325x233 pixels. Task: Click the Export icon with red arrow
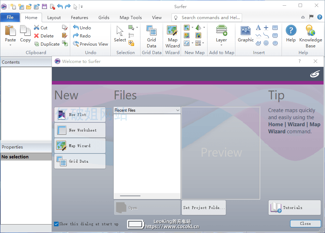click(52, 7)
